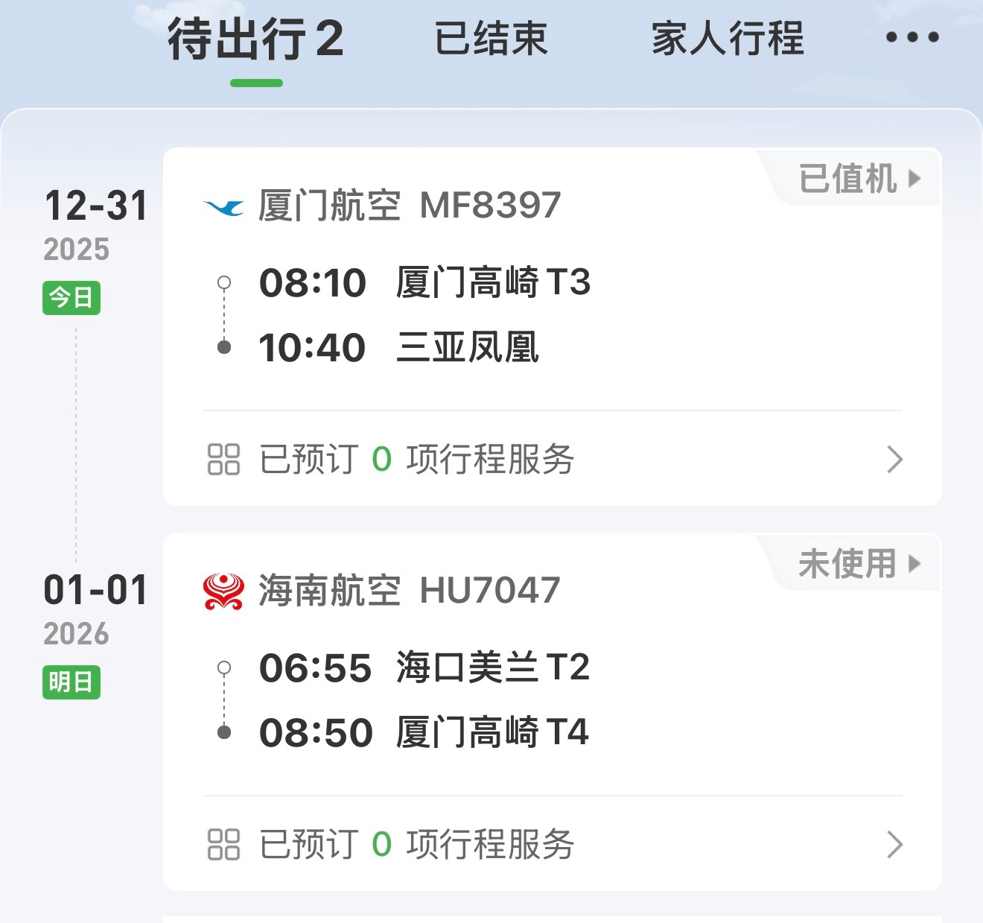
Task: Click 已预订 0 项行程服务 on the first card
Action: coord(416,461)
